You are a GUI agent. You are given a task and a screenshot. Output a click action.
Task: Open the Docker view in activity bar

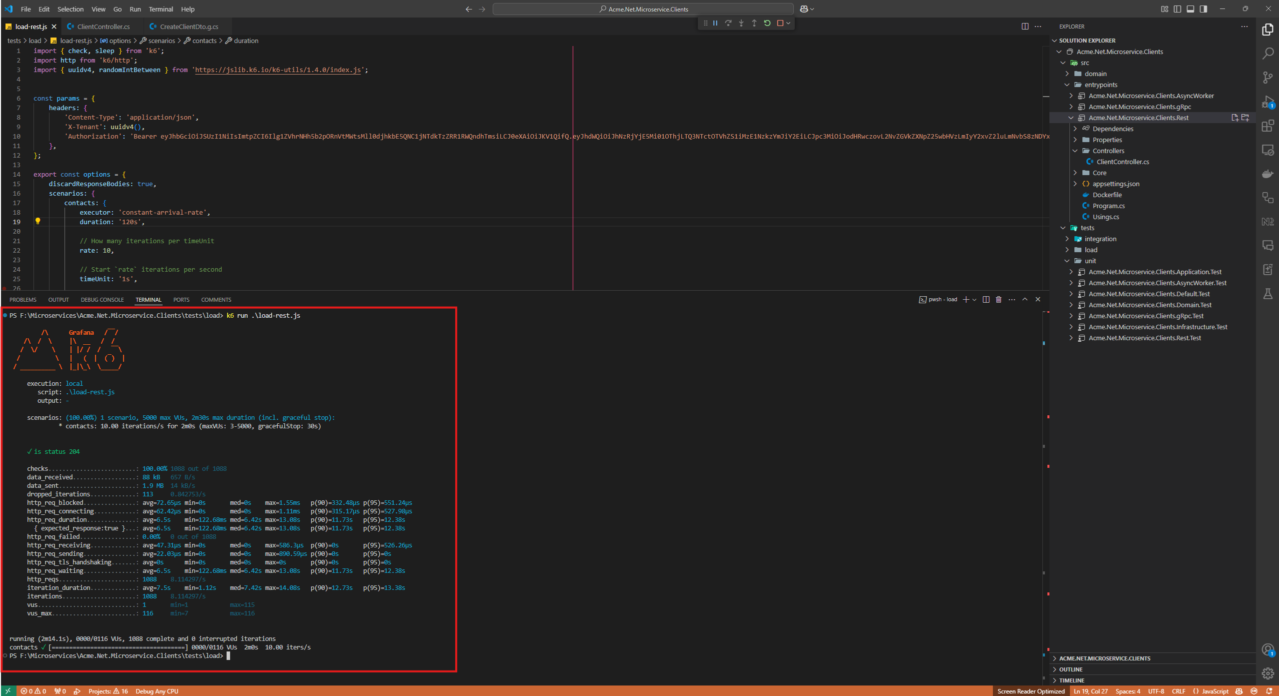tap(1267, 174)
